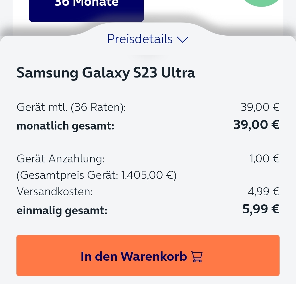The height and width of the screenshot is (284, 296).
Task: Click the Versandkosten label
Action: [55, 192]
